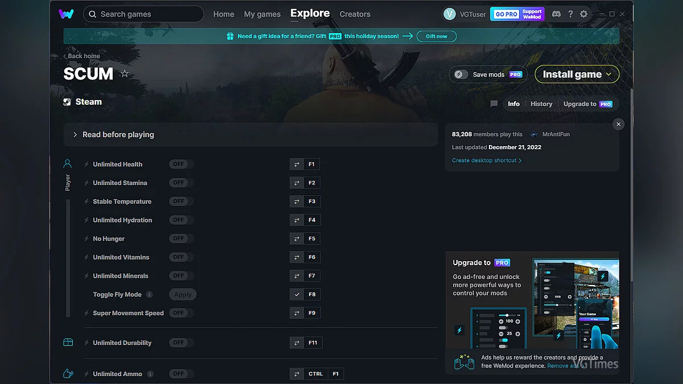Open the My games tab

point(262,14)
